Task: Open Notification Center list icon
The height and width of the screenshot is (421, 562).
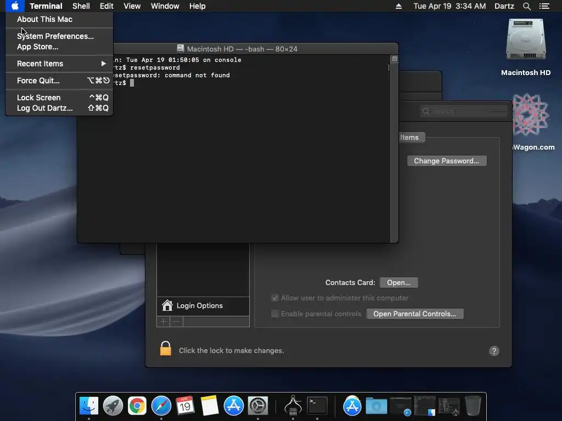Action: click(544, 6)
